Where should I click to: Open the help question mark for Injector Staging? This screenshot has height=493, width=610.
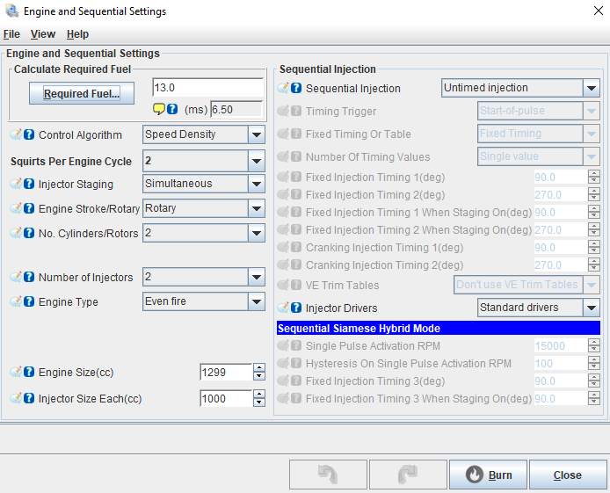[29, 184]
